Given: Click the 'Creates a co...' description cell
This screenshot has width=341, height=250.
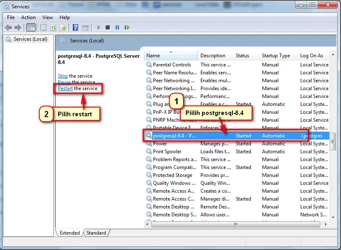Looking at the screenshot, I should (x=215, y=191).
